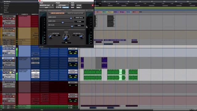Viewport: 197px width, 111px height.
Task: Select first green audio clip on MOROCAN.dp1 track
Action: point(93,75)
